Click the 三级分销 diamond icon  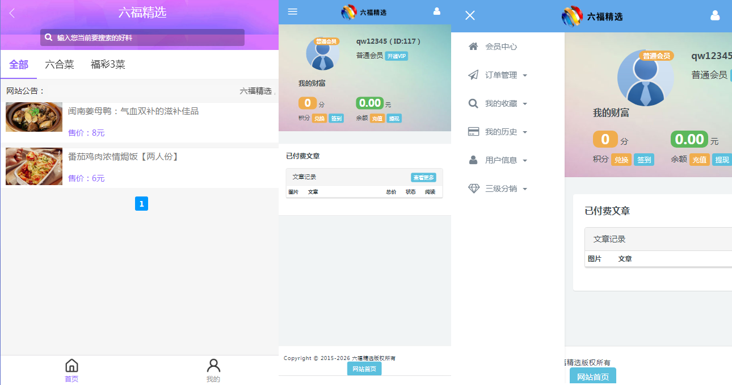click(x=473, y=189)
